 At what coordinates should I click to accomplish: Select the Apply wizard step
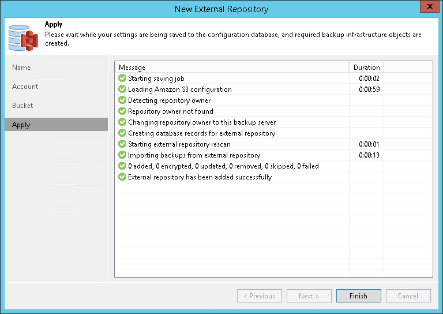(x=21, y=125)
